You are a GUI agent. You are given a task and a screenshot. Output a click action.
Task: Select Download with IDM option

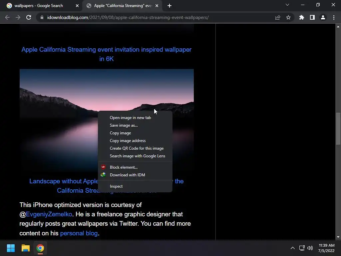[135, 175]
